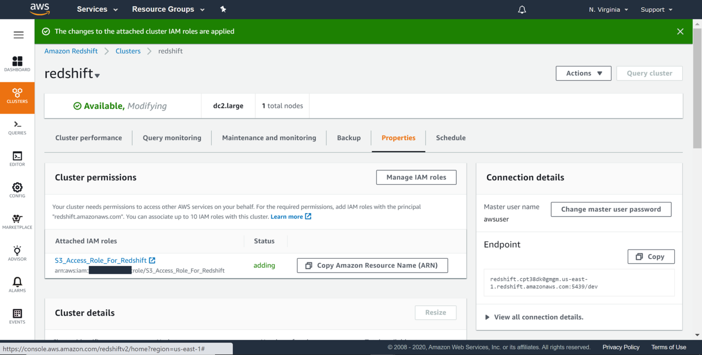Select the Clusters icon in the sidebar
702x355 pixels.
click(17, 96)
